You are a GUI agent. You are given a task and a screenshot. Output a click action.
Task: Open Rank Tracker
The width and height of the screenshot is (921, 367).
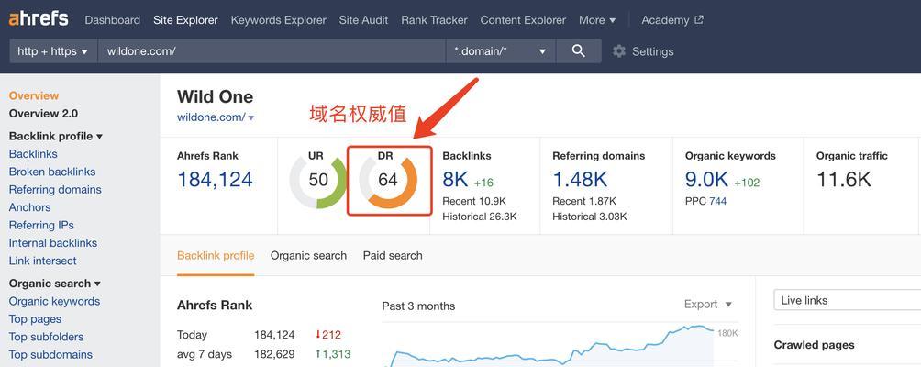click(434, 20)
